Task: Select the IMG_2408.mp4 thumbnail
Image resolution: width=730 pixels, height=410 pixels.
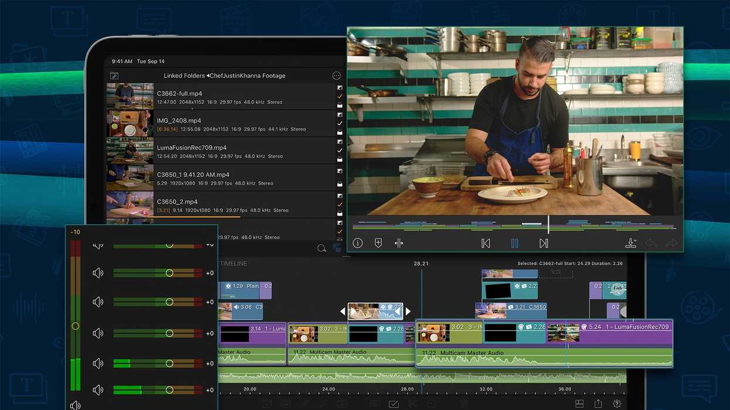Action: 130,123
